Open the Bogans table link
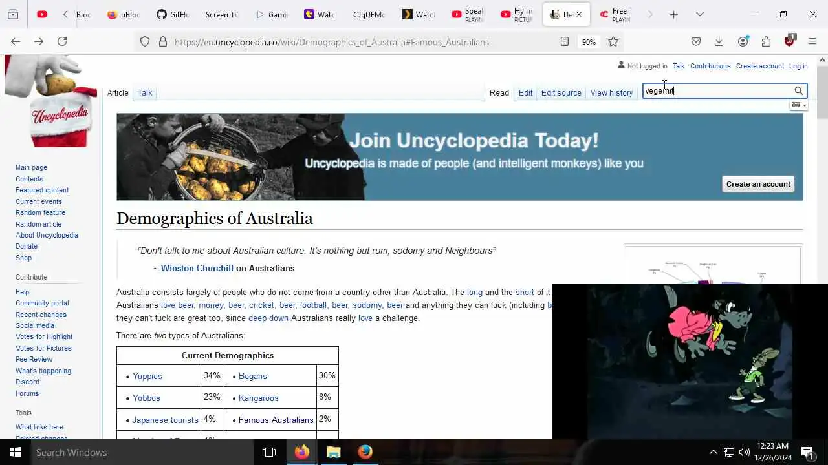Screen dimensions: 828x465 click(x=252, y=376)
